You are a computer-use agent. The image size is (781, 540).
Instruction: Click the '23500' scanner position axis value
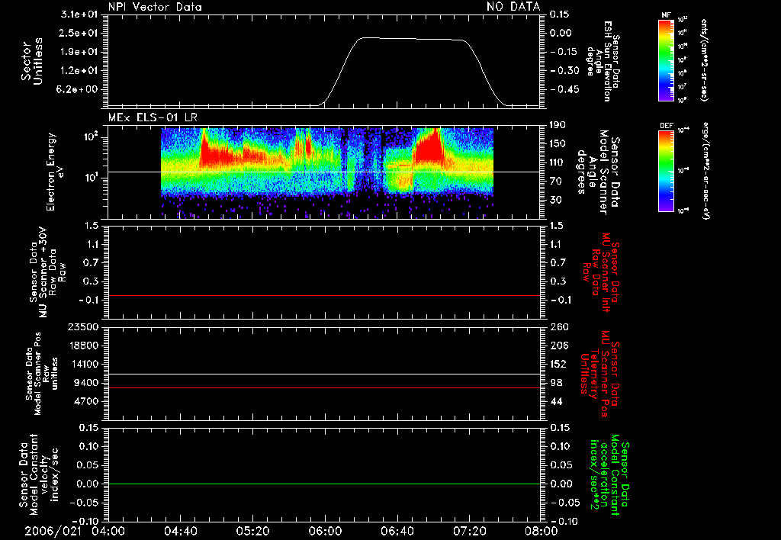pos(82,327)
